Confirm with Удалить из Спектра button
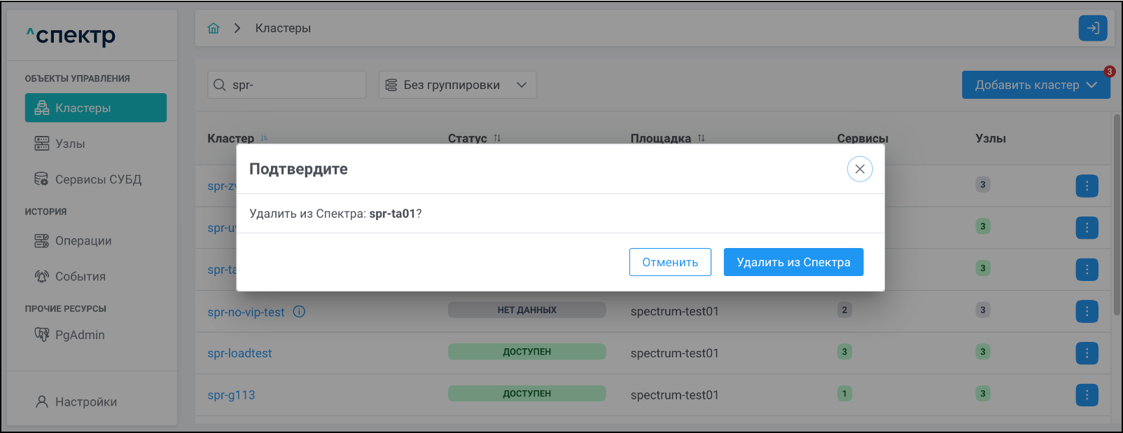Viewport: 1123px width, 433px height. pos(793,262)
